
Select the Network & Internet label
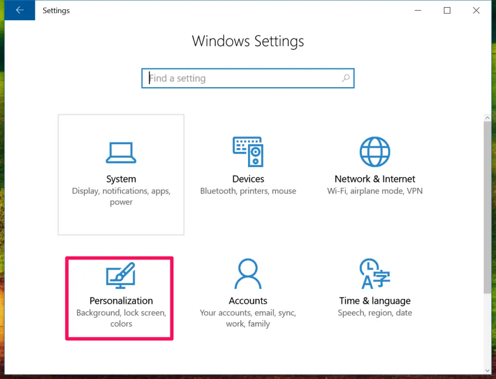click(x=375, y=179)
